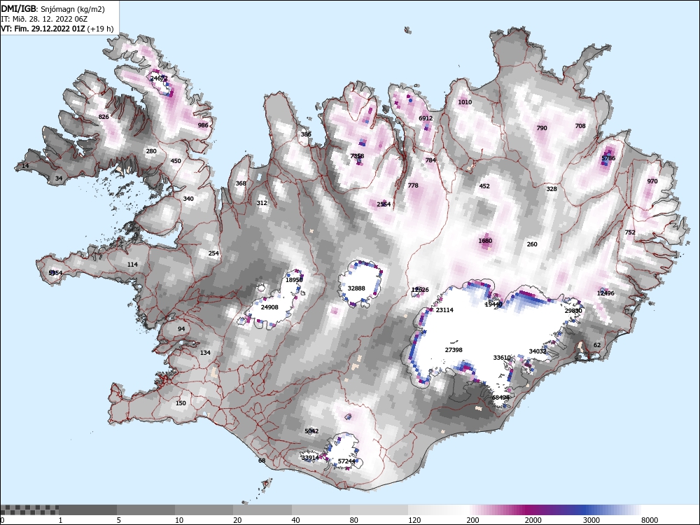
Task: Click the snow value 1010
Action: (465, 102)
